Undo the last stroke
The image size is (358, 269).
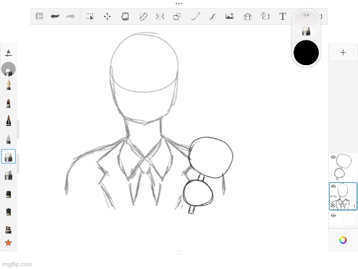coord(54,17)
